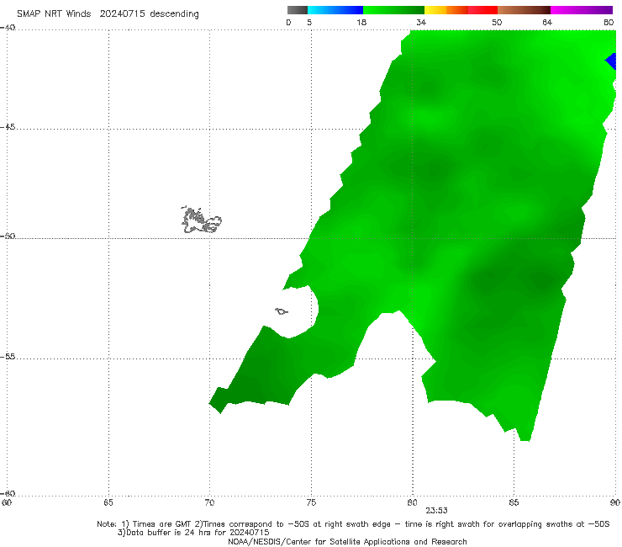Click the gray segment of the color bar
The image size is (622, 547).
tap(298, 10)
